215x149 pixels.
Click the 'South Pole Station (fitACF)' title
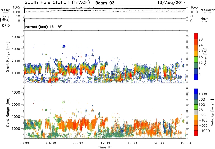tap(57, 2)
